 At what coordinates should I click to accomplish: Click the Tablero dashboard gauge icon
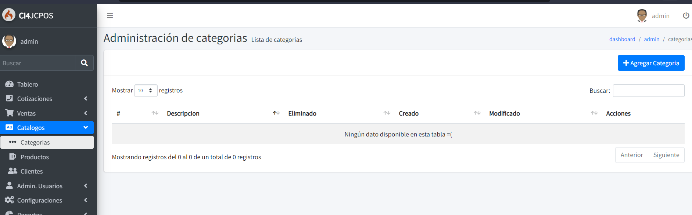(x=10, y=84)
